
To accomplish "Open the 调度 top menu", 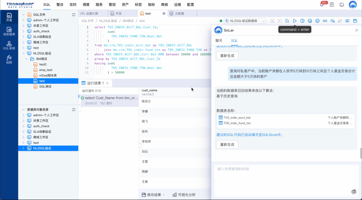I will point(86,5).
